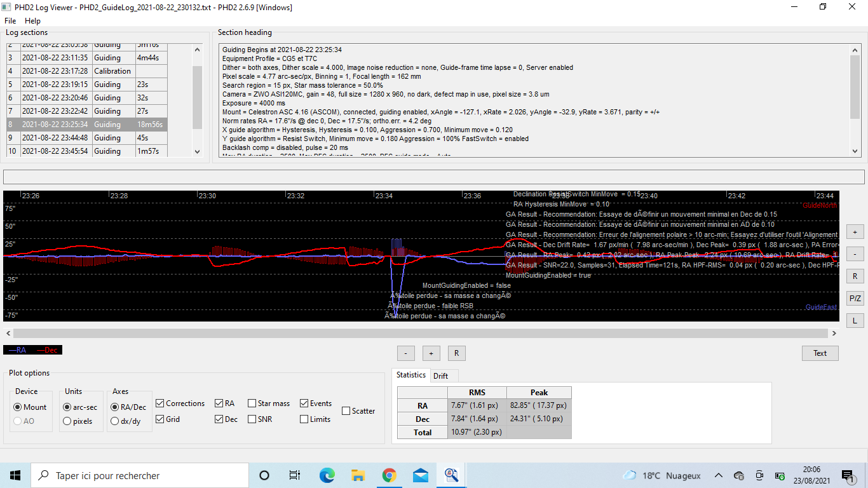Click the graph horizontal scrollbar thumb

click(x=421, y=333)
